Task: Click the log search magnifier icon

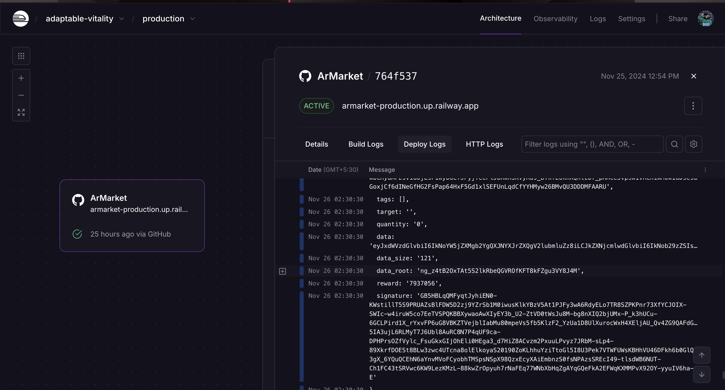Action: (x=674, y=144)
